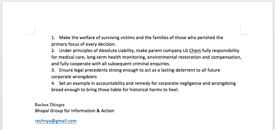Open the rachnya@gmail.com email link
The width and height of the screenshot is (275, 130).
click(x=56, y=121)
